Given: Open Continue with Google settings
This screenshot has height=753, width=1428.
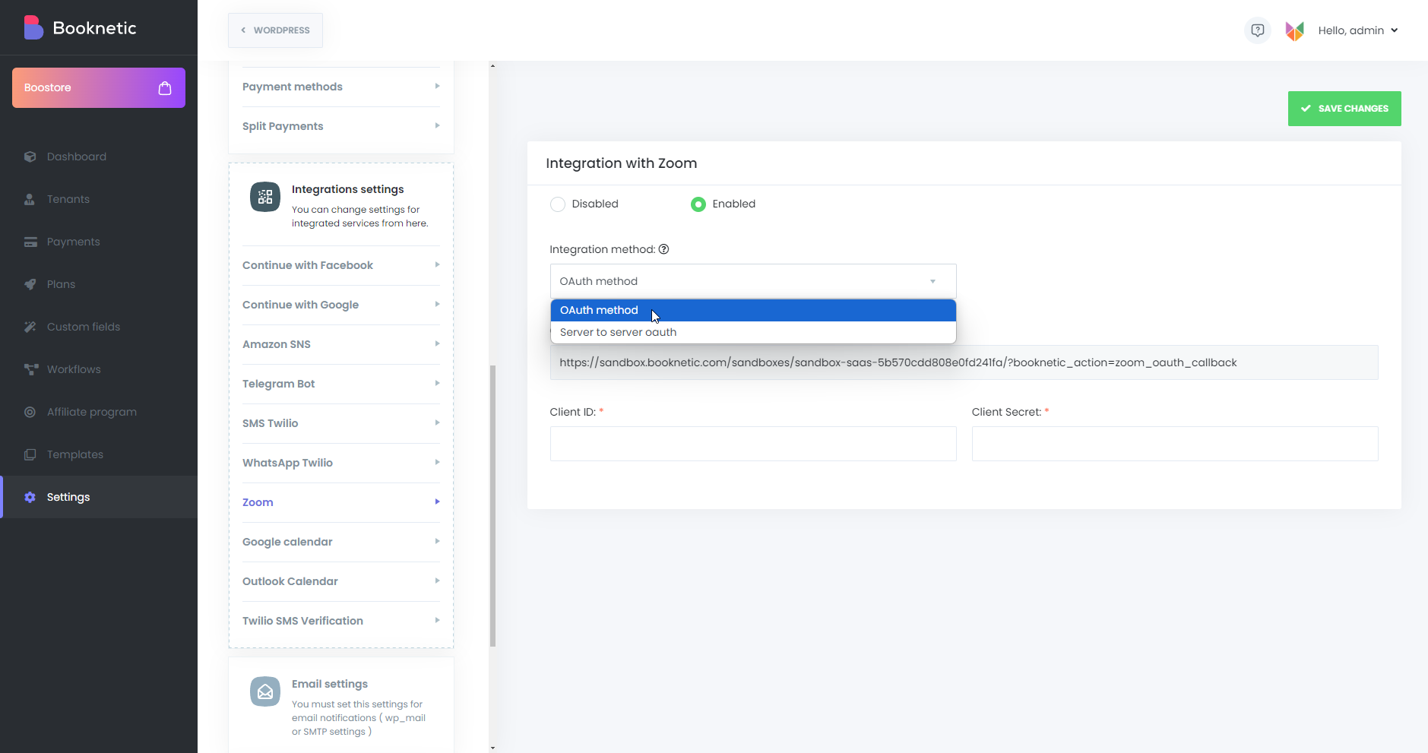Looking at the screenshot, I should [x=341, y=305].
